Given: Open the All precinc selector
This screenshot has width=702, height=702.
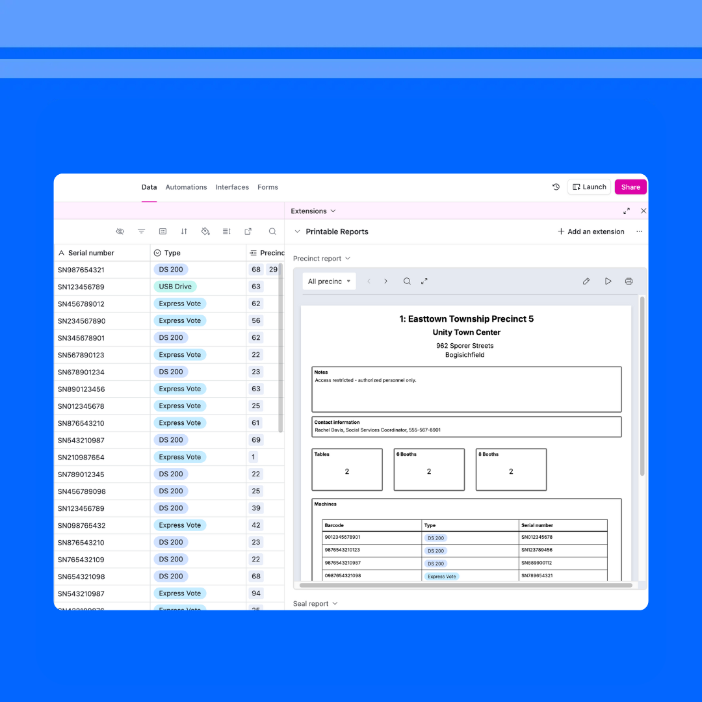Looking at the screenshot, I should tap(329, 281).
